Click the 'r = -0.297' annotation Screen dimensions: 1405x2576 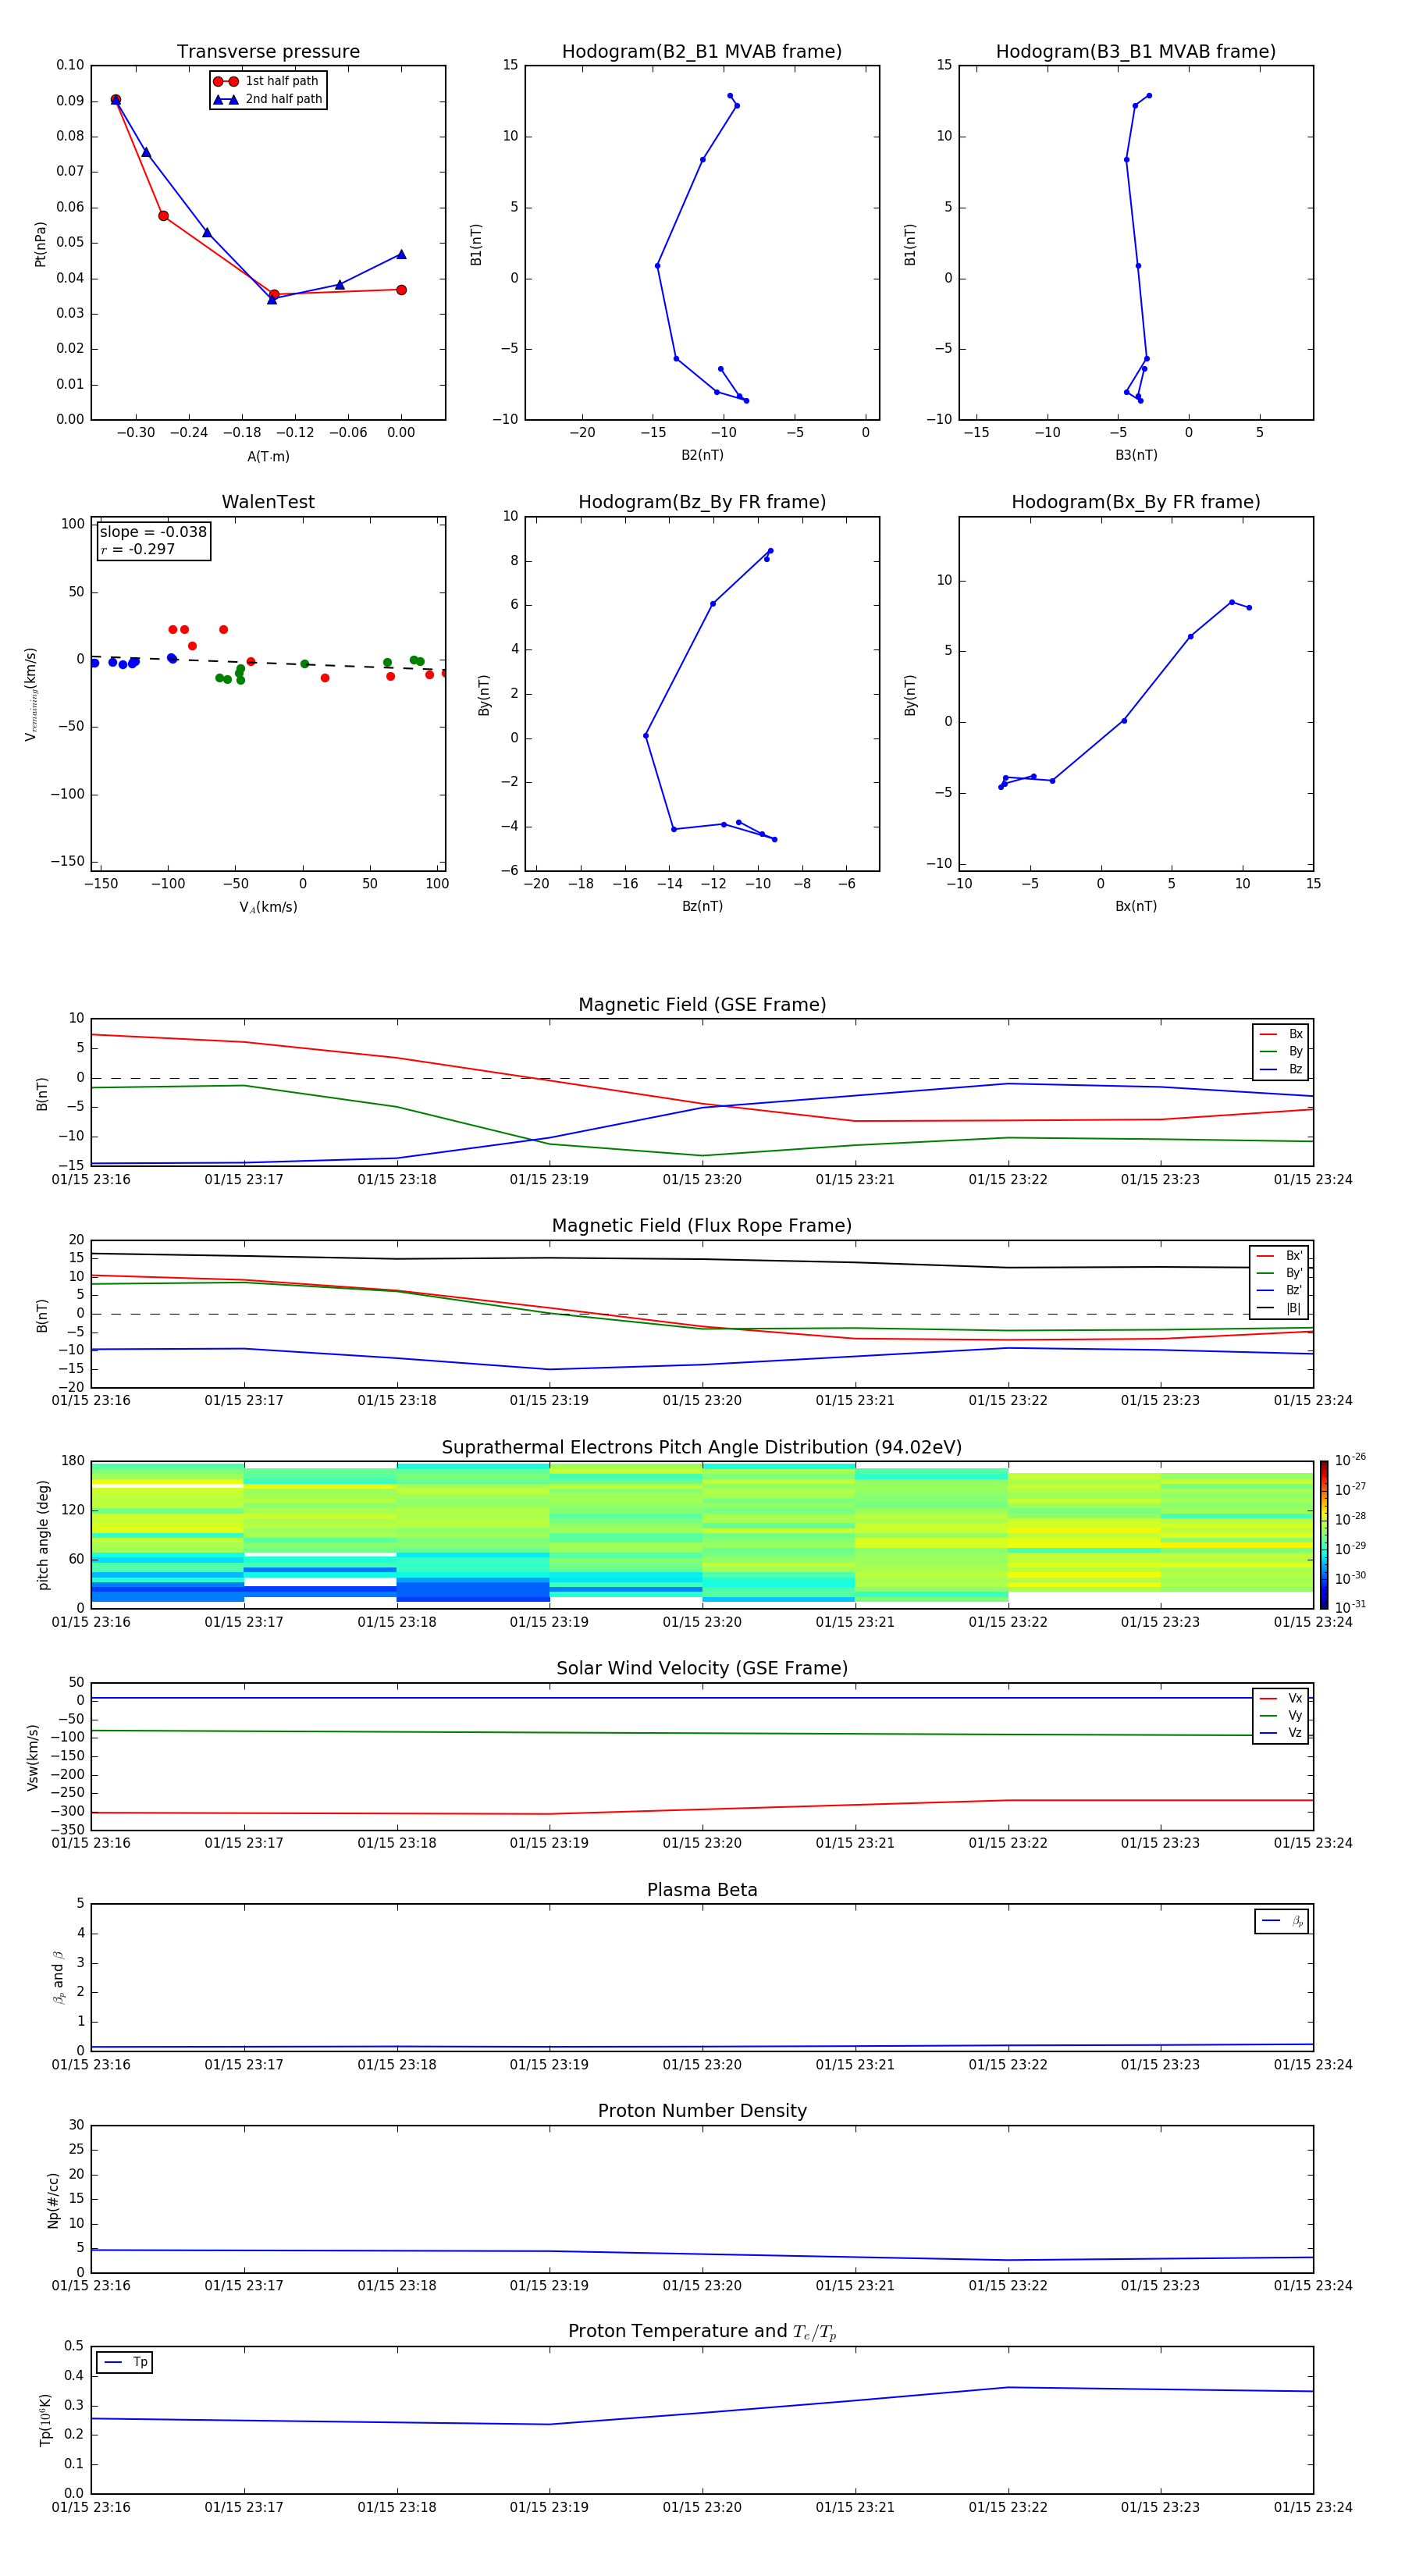point(138,549)
